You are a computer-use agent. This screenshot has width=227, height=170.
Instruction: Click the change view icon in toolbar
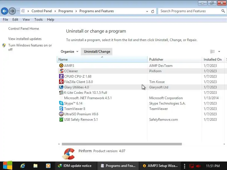pyautogui.click(x=212, y=52)
